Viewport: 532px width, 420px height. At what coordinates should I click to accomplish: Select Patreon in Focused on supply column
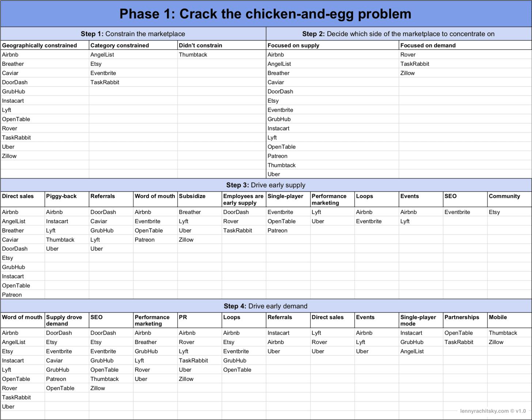click(277, 156)
